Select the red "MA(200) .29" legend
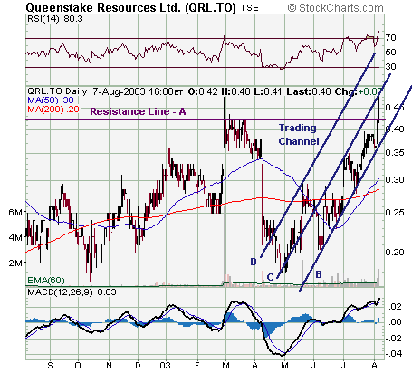The width and height of the screenshot is (412, 373). [53, 109]
